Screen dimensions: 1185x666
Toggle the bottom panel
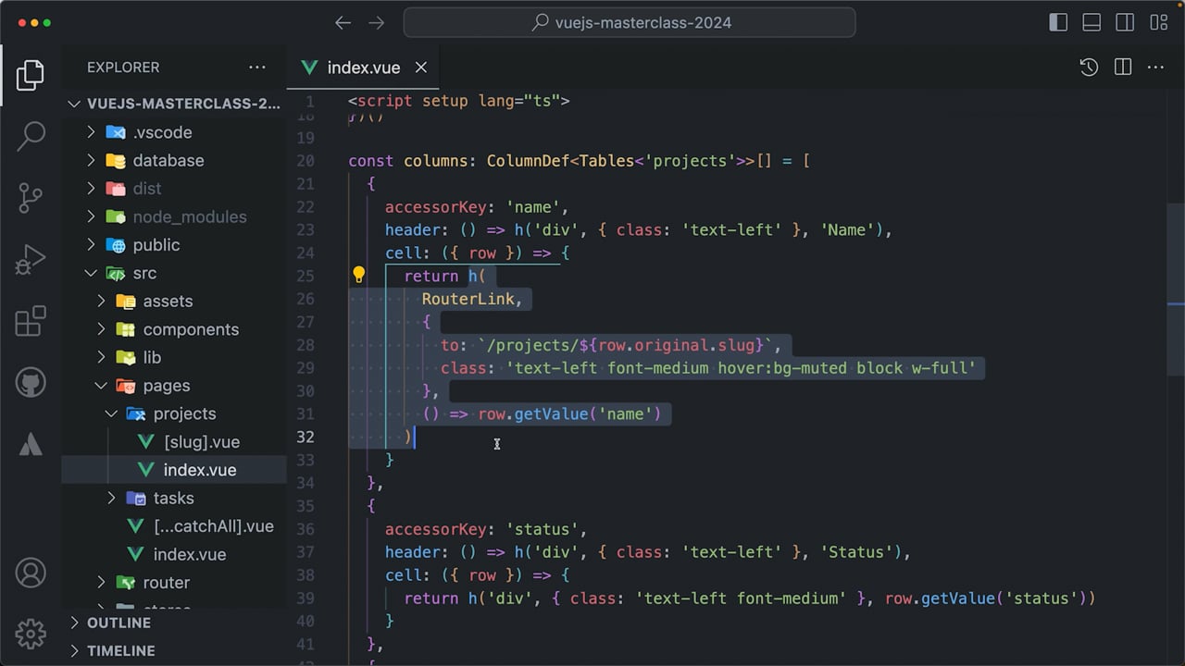click(1091, 22)
